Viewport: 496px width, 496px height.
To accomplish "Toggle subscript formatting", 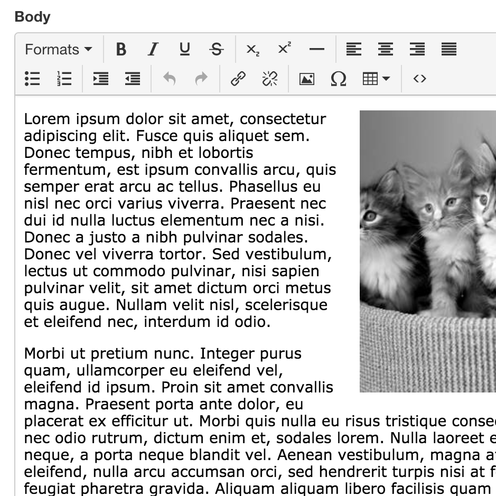I will (253, 49).
